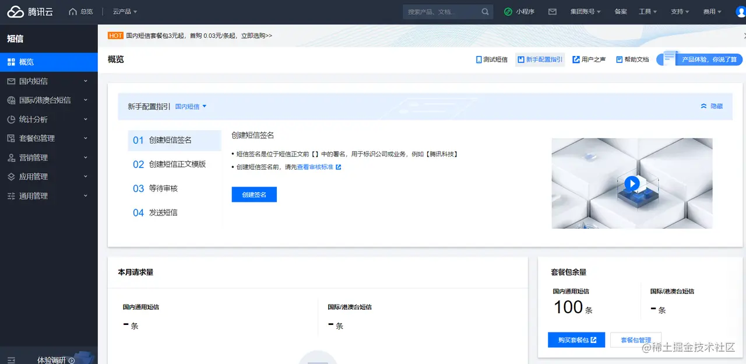Expand 套餐包管理 sidebar chevron
746x364 pixels.
(86, 138)
